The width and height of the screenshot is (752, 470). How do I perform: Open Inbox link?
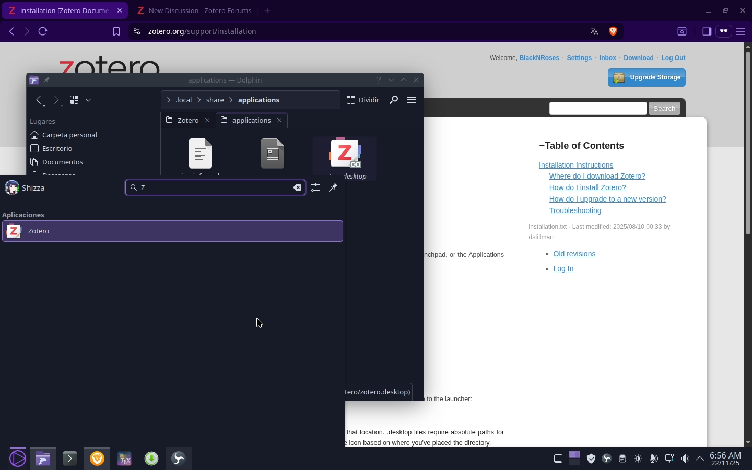point(608,58)
